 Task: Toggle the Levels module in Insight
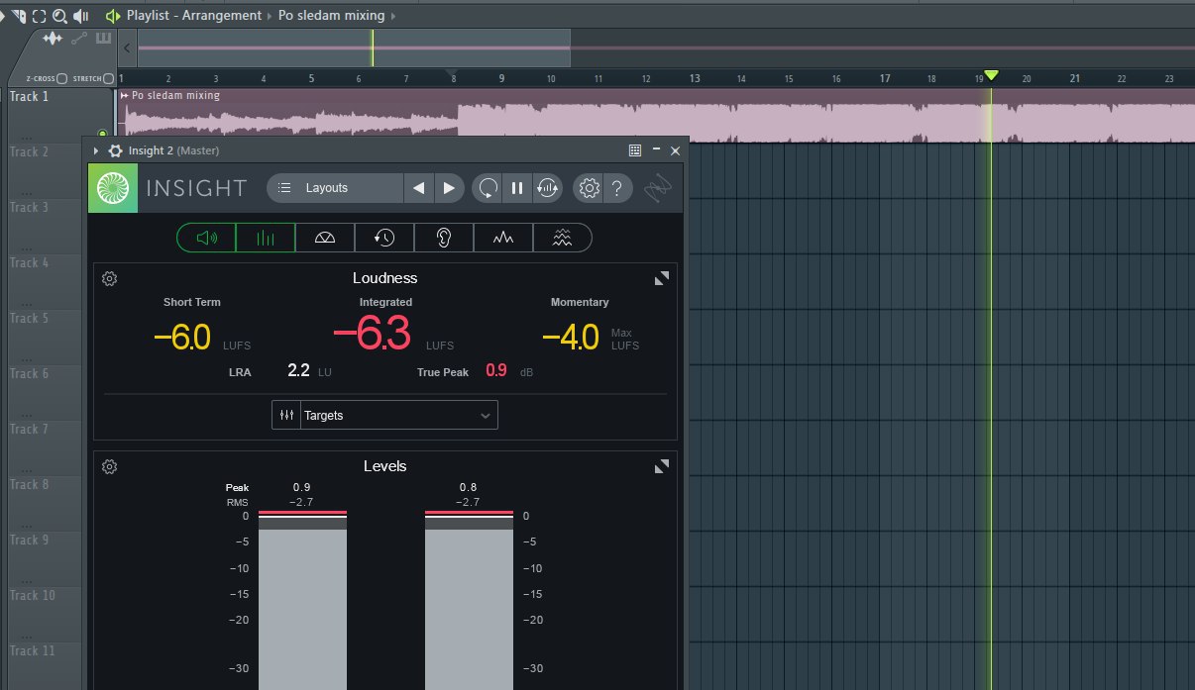pyautogui.click(x=266, y=238)
